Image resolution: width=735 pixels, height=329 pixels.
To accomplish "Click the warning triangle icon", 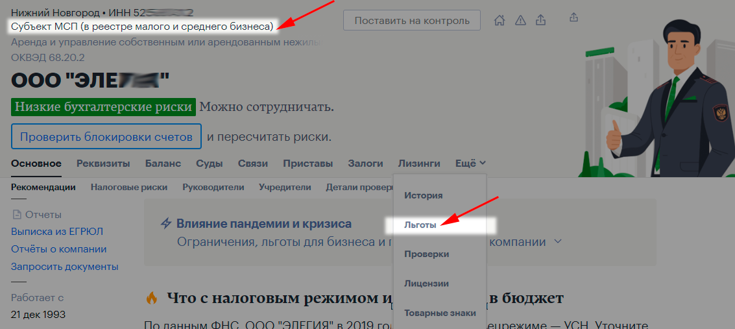I will pos(520,20).
